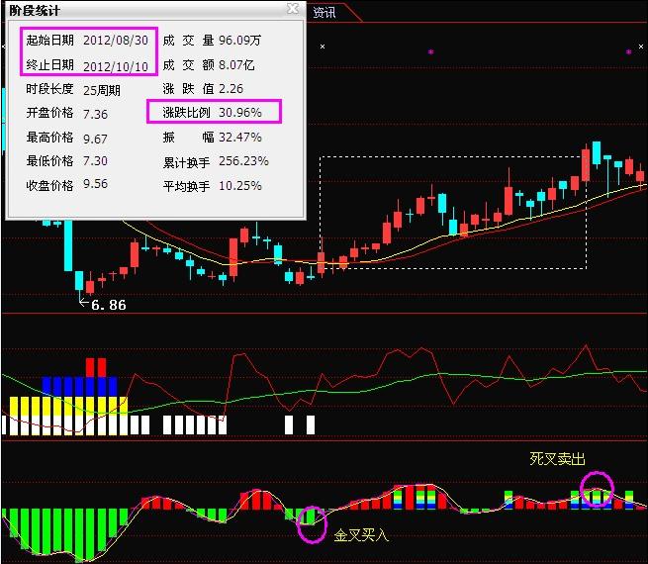Click the small arrow beside 6.86
The width and height of the screenshot is (648, 564).
(83, 303)
